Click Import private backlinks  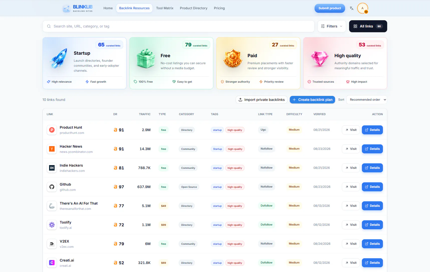tap(261, 100)
